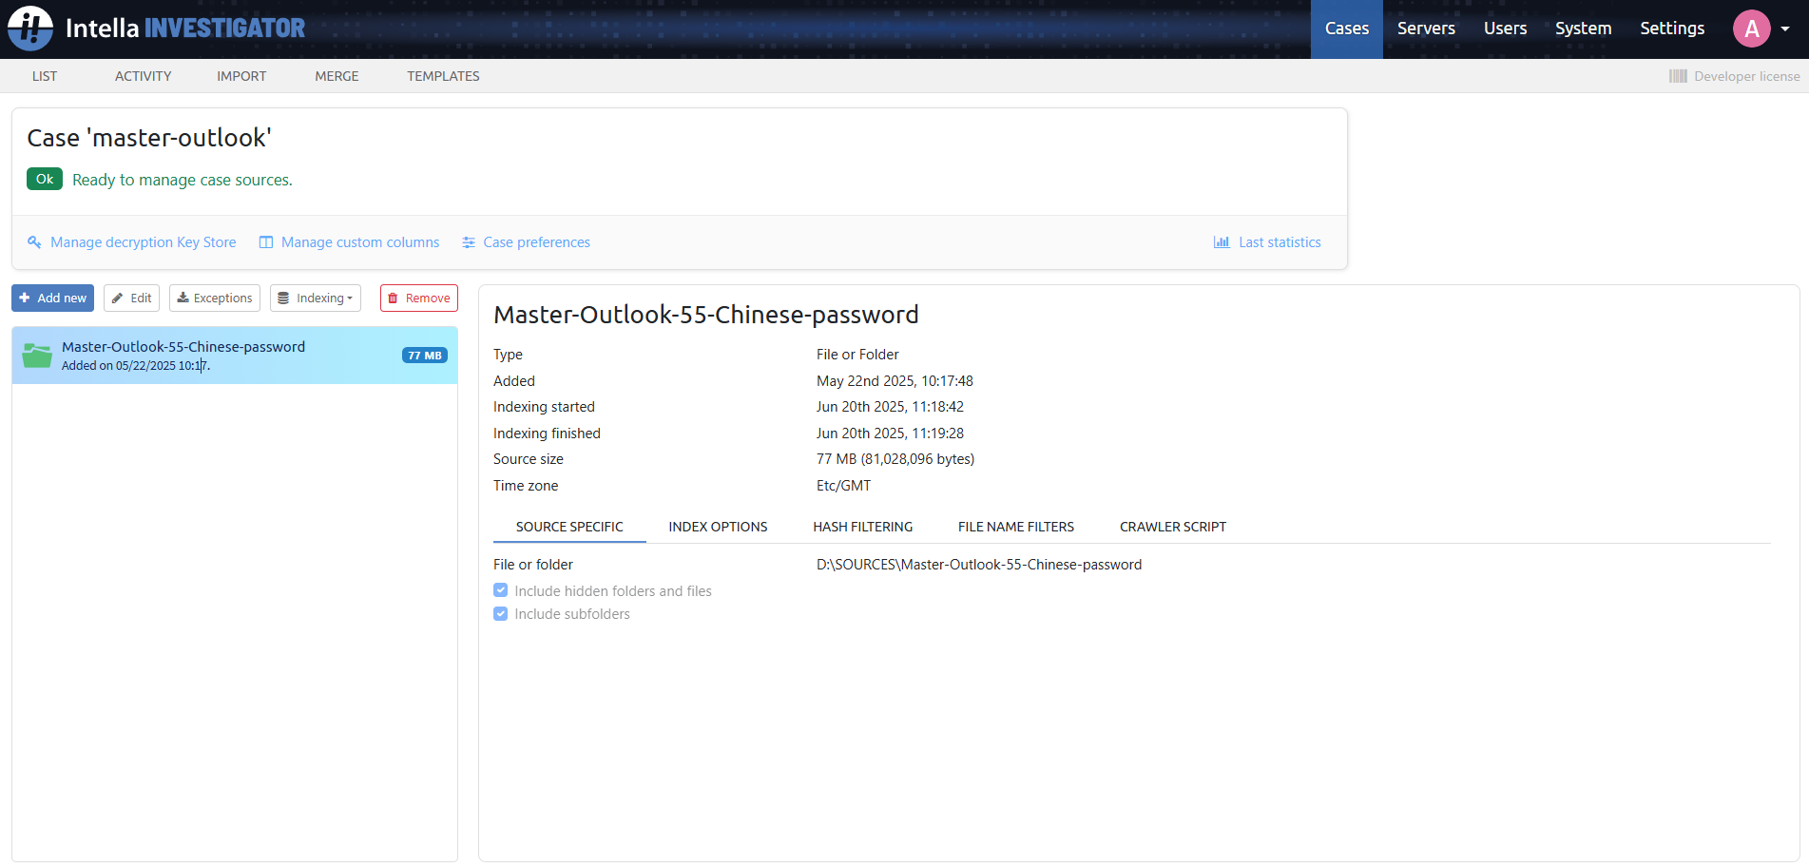Click the Intella Investigator logo

pyautogui.click(x=156, y=28)
